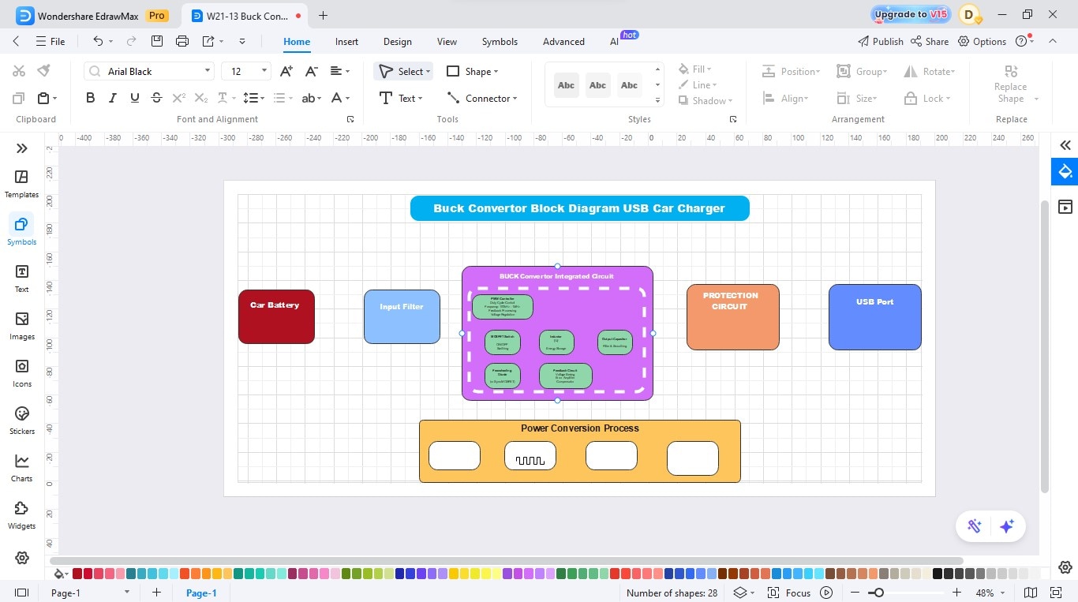Viewport: 1078px width, 602px height.
Task: Expand the left symbols panel with chevrons
Action: tap(21, 148)
